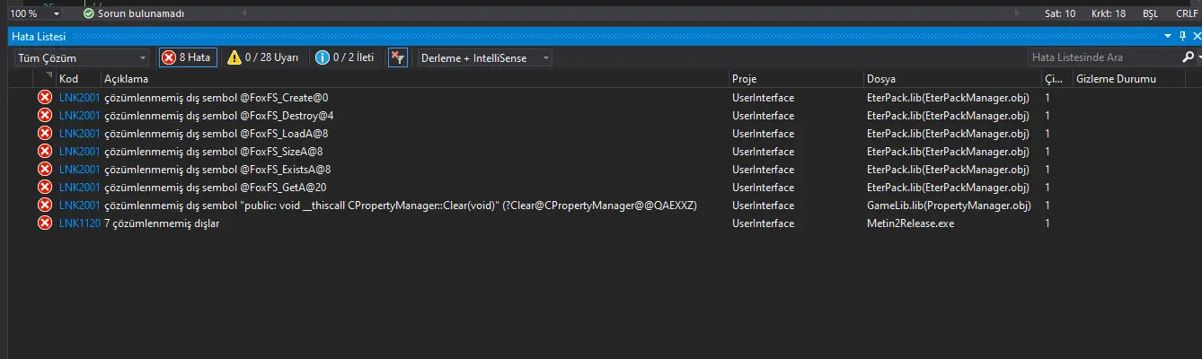Click the magnifier search icon in Error List
The height and width of the screenshot is (359, 1202).
(1188, 57)
